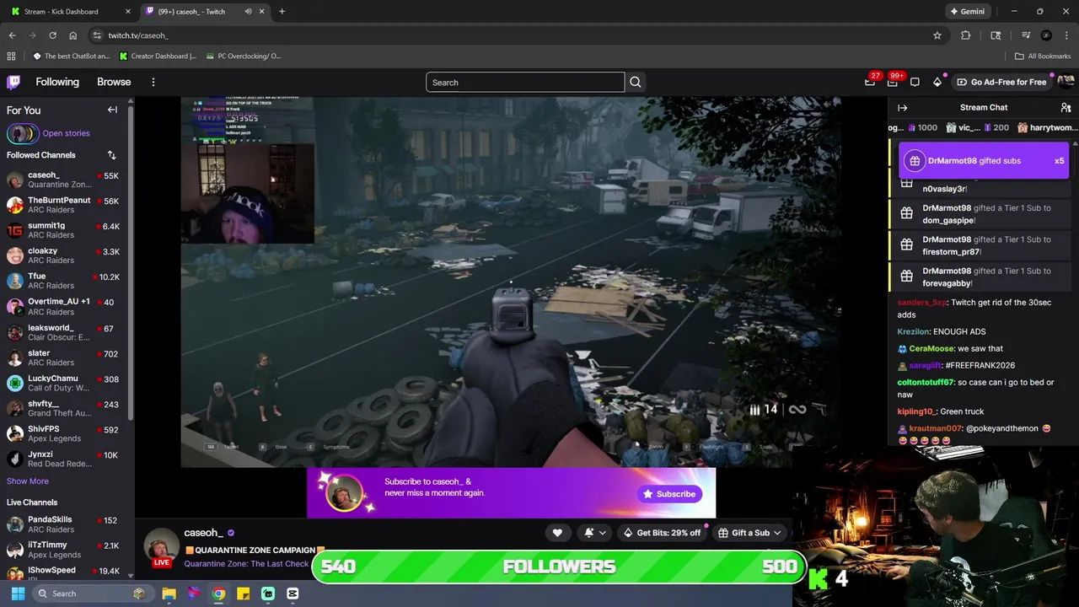Show more followed channels
The width and height of the screenshot is (1079, 607).
coord(28,481)
